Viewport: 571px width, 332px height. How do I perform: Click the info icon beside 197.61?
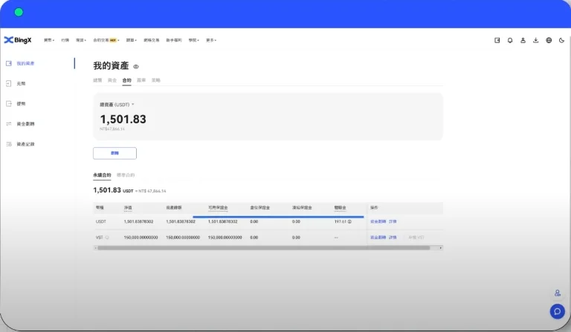coord(349,221)
